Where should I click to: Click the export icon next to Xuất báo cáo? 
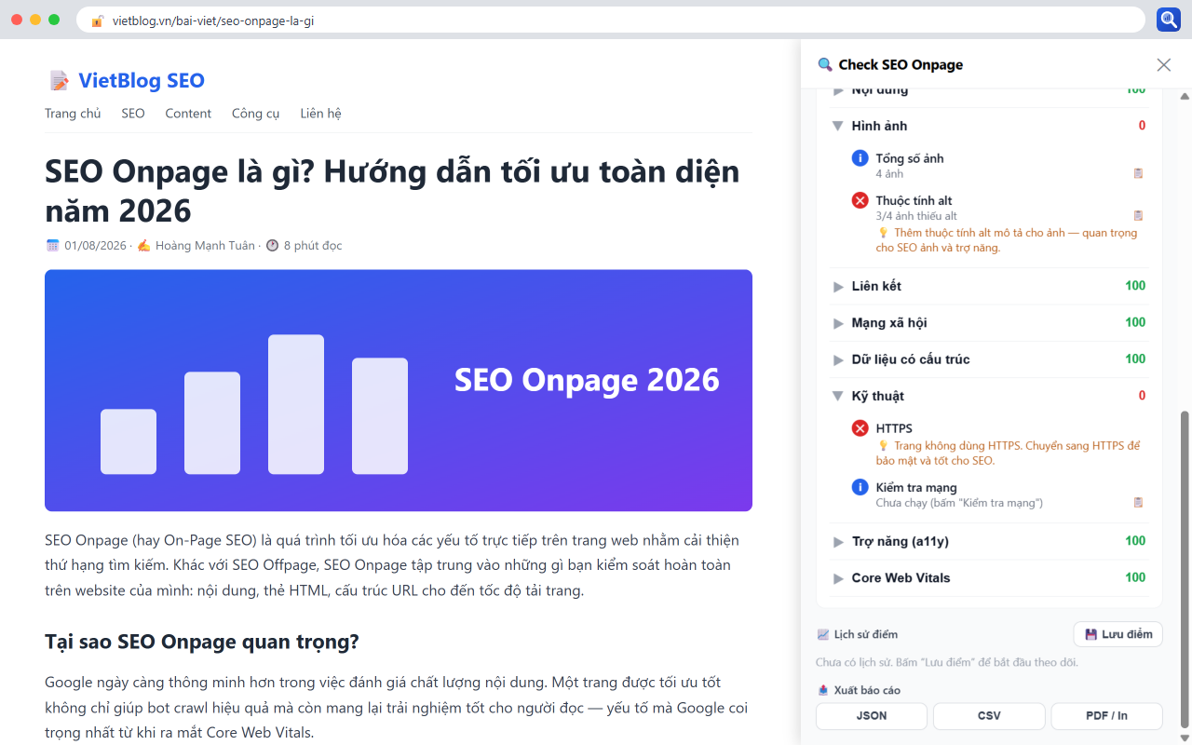click(822, 690)
